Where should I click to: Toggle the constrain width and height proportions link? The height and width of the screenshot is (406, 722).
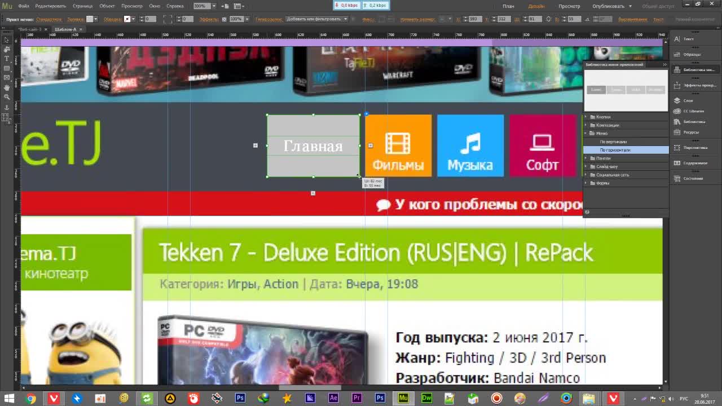[548, 19]
